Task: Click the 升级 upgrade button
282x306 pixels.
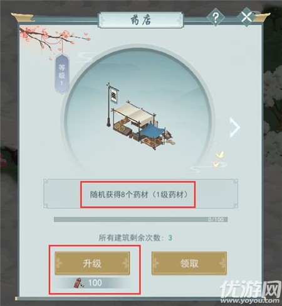Action: (x=92, y=263)
